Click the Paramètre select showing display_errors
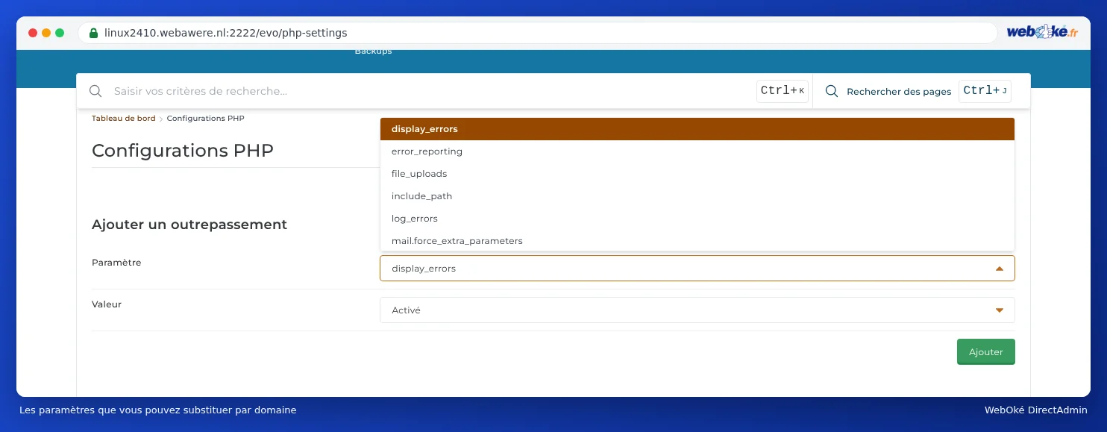1107x432 pixels. click(697, 269)
